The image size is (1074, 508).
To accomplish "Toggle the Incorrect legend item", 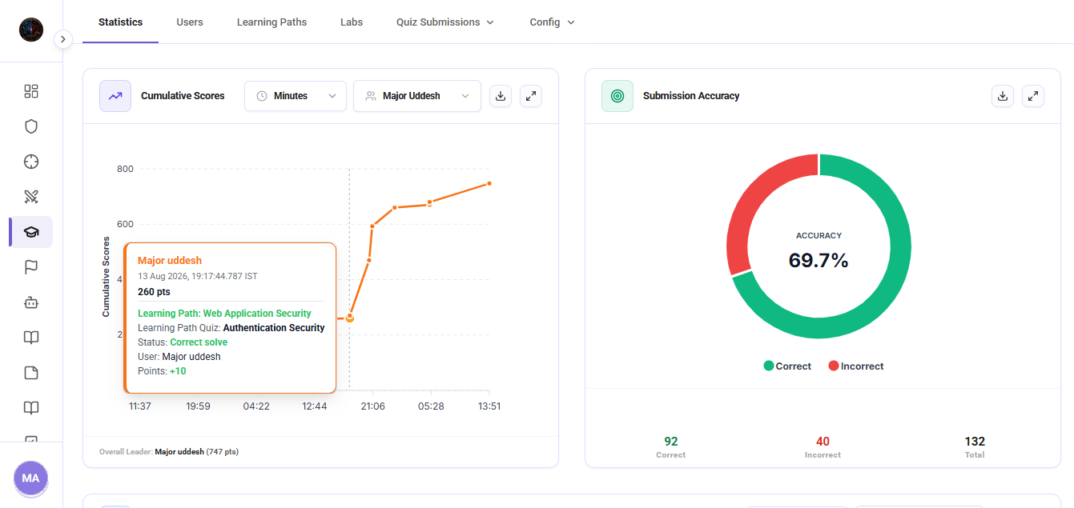I will pos(856,366).
